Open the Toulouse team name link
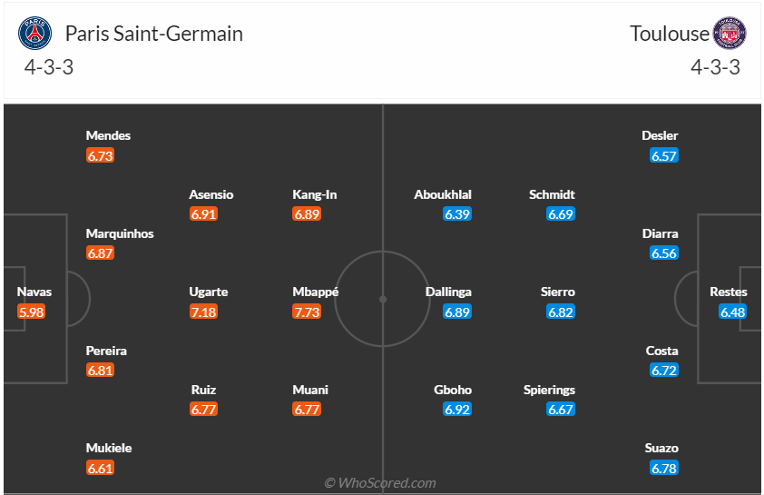This screenshot has width=764, height=495. click(670, 34)
